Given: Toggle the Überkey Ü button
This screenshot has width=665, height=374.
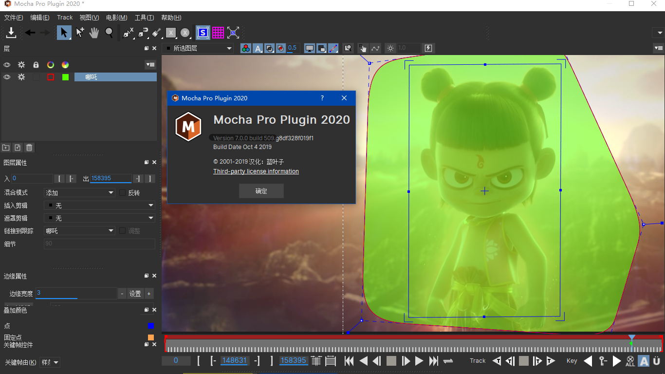Looking at the screenshot, I should coord(657,361).
